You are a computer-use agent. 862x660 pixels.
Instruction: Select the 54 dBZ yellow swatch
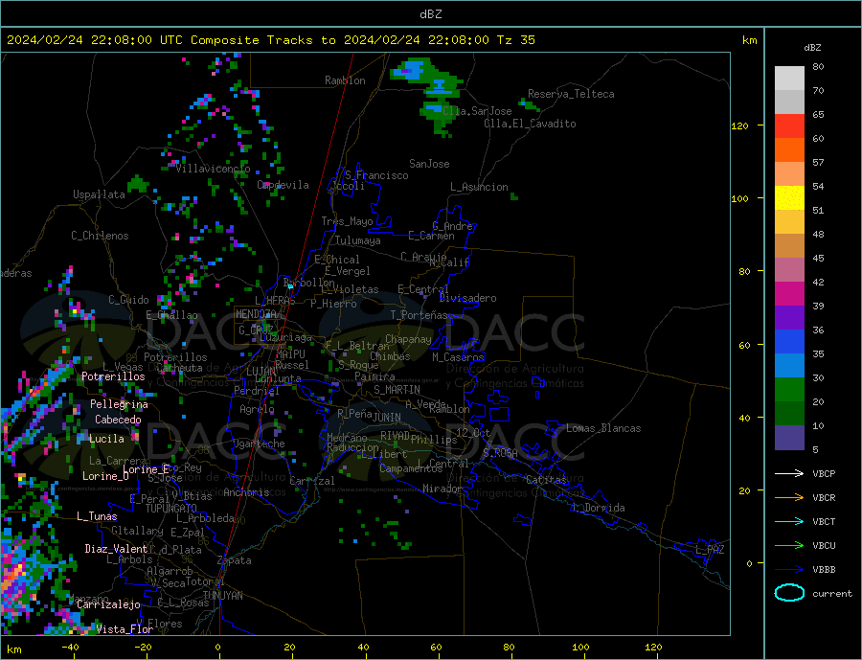(x=789, y=198)
